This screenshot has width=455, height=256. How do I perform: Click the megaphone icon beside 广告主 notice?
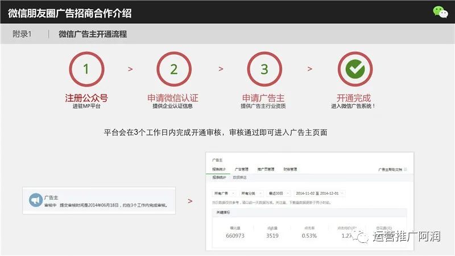tap(36, 200)
